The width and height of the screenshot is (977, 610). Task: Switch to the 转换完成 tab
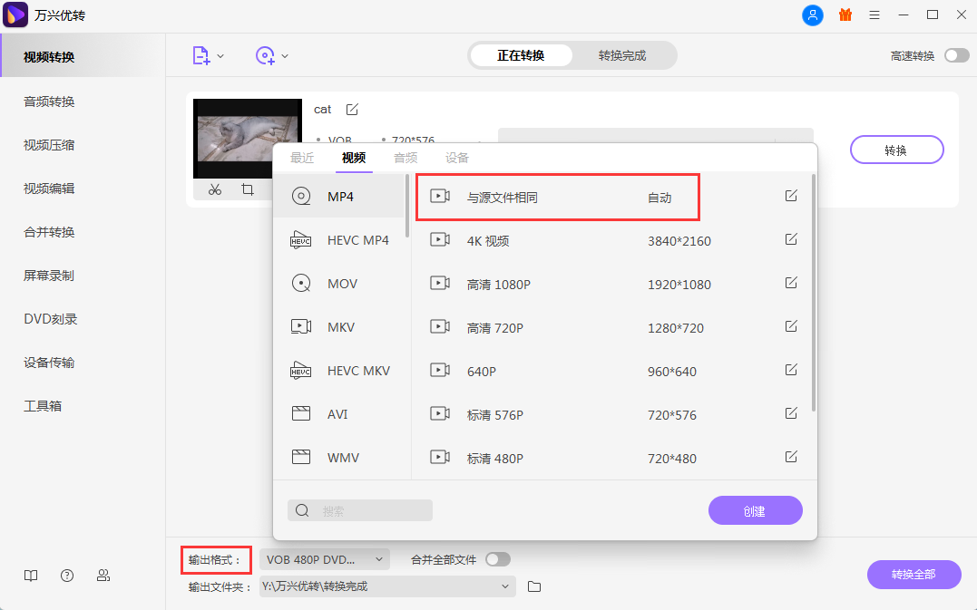622,56
